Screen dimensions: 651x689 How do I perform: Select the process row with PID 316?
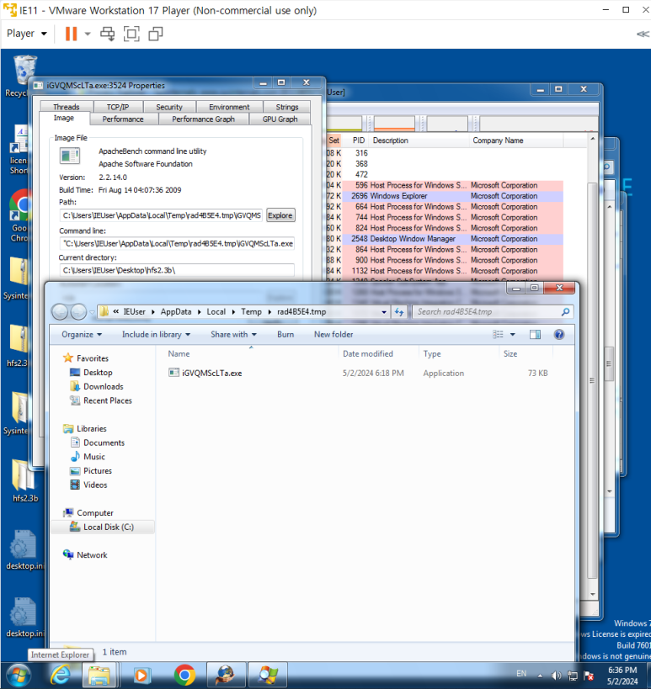tap(445, 153)
